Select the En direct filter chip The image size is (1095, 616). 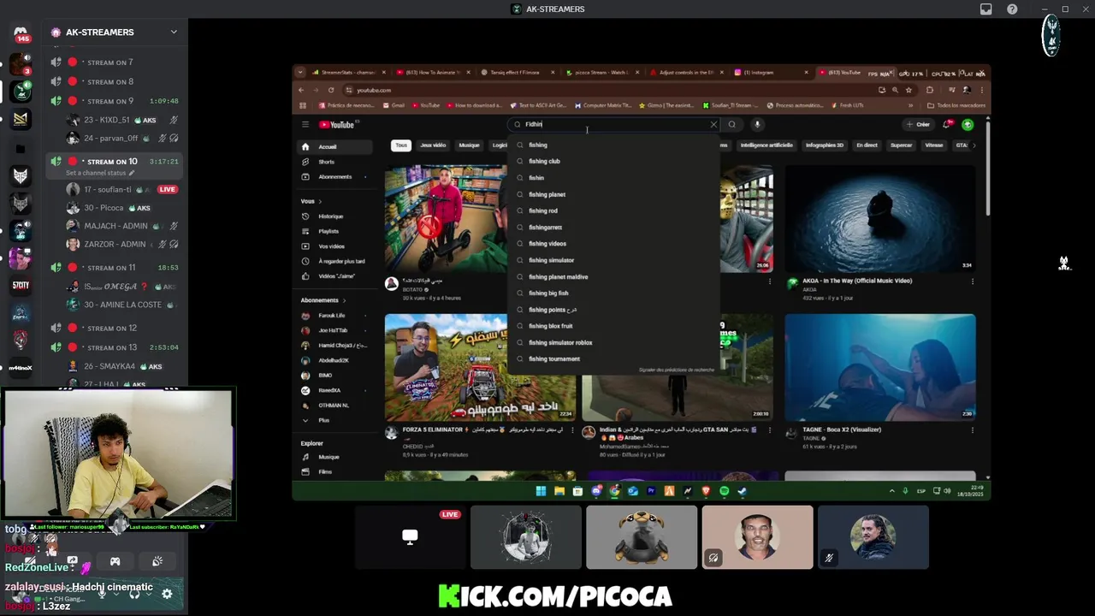(x=867, y=145)
